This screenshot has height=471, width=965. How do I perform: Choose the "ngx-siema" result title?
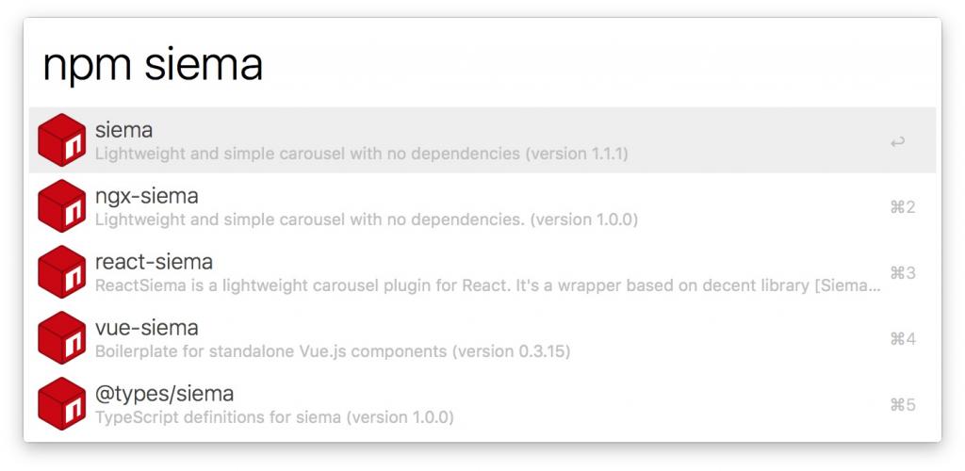point(147,196)
